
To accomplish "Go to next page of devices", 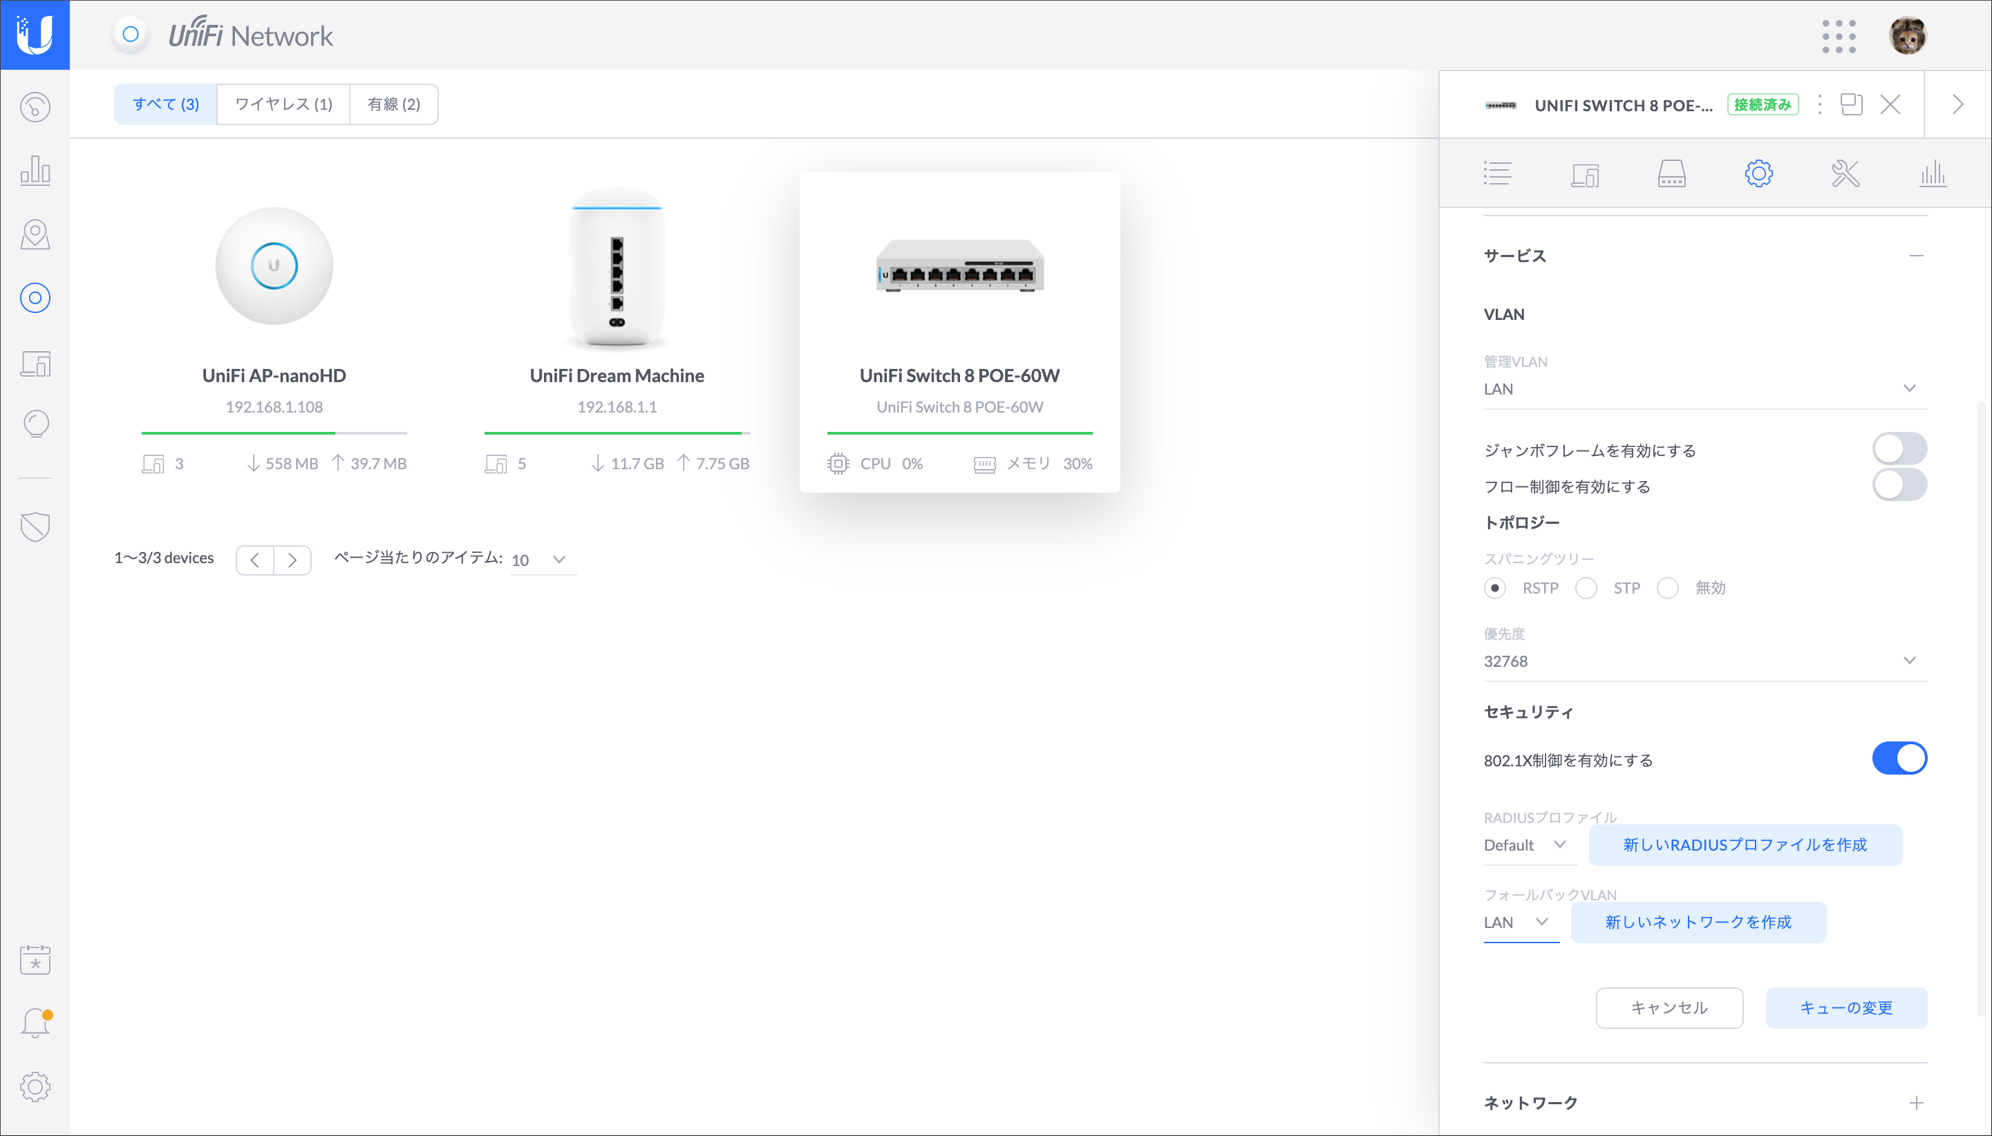I will pyautogui.click(x=292, y=560).
